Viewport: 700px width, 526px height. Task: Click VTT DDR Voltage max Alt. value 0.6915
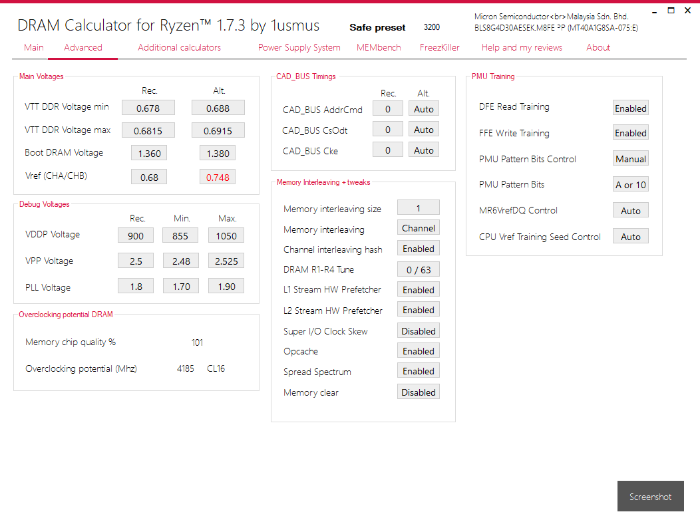218,131
